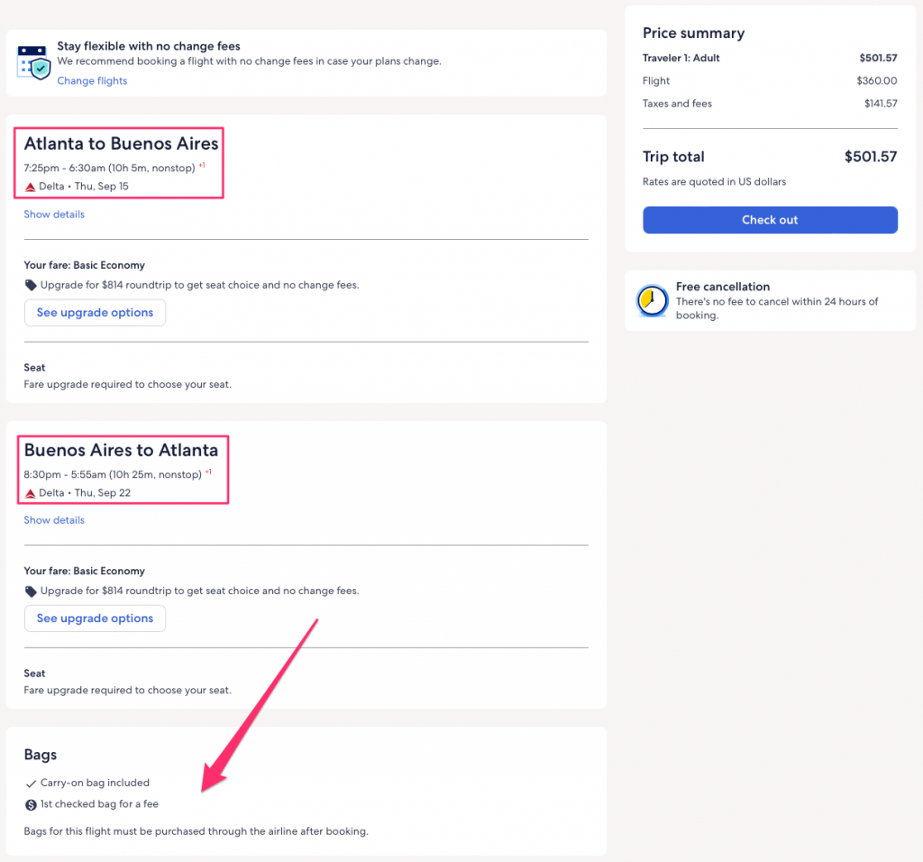Screen dimensions: 923x862
Task: Click checkmark icon next to carry-on bag included
Action: tap(31, 784)
